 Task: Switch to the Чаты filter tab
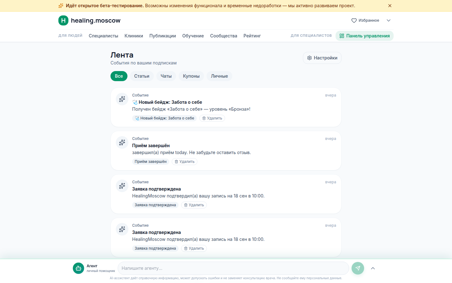click(166, 76)
